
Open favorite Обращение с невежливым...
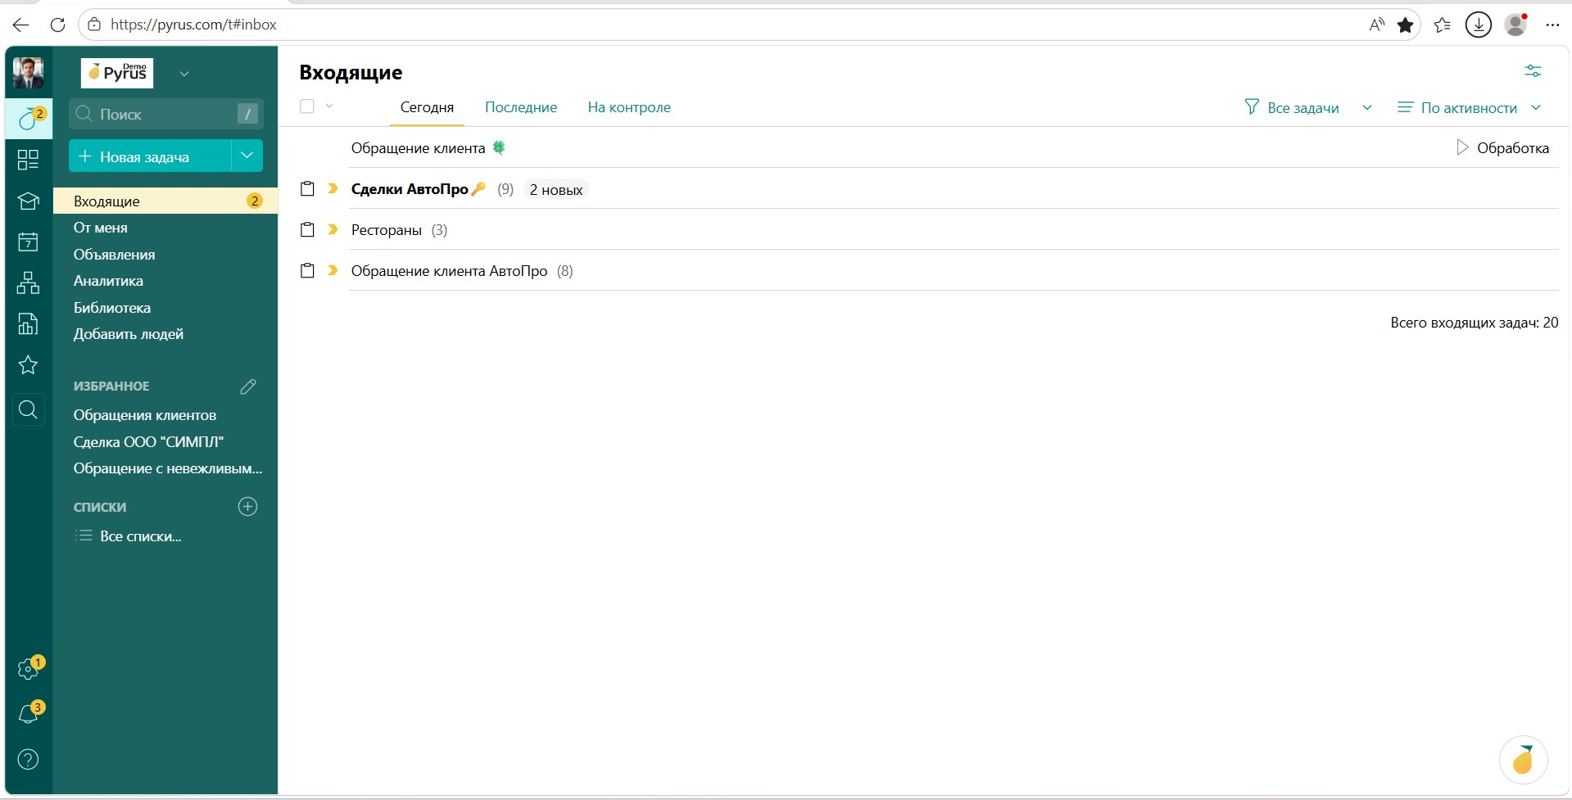[x=168, y=468]
